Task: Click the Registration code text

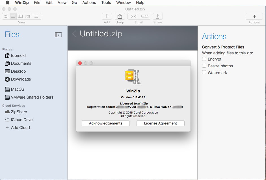Action: click(135, 107)
